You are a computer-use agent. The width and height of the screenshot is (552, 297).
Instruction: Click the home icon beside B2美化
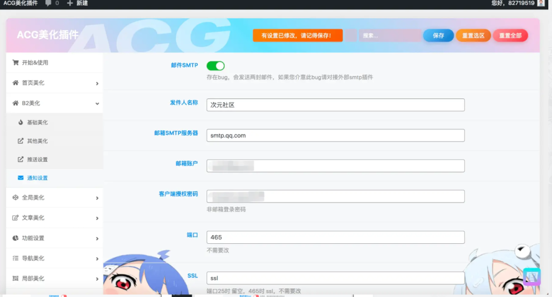(x=16, y=103)
